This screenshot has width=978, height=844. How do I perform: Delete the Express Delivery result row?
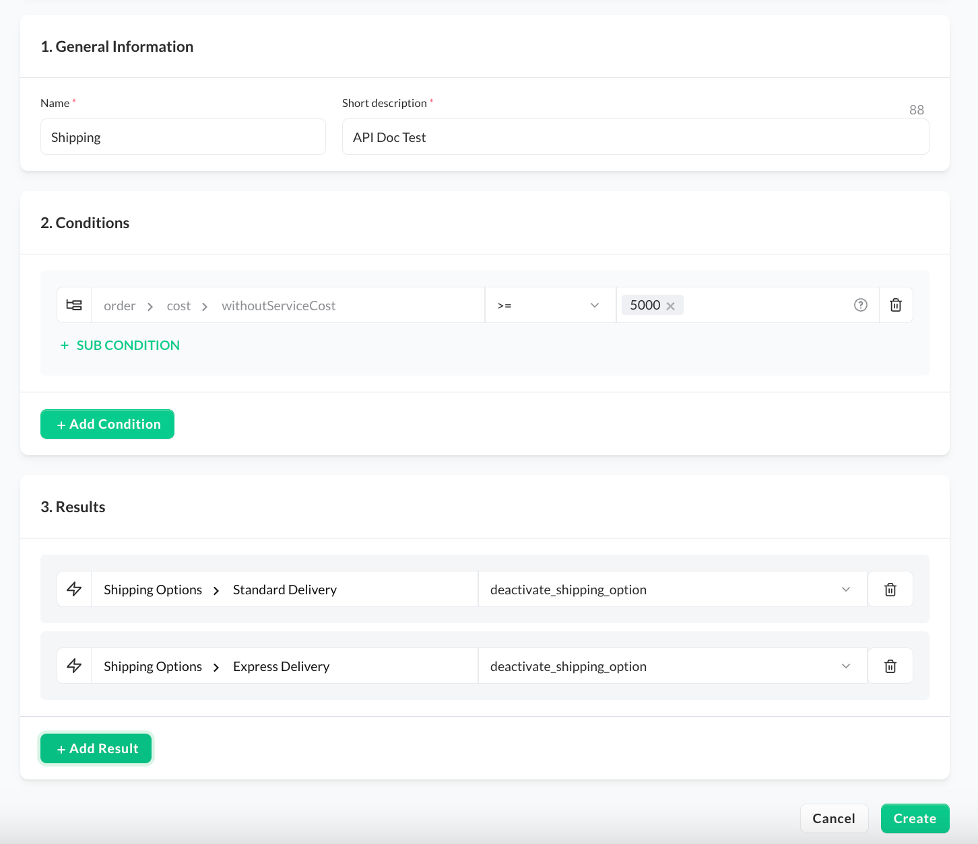[x=890, y=666]
